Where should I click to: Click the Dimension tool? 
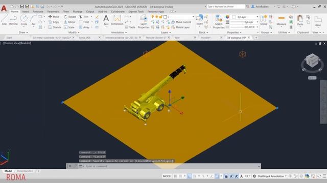tap(117, 20)
